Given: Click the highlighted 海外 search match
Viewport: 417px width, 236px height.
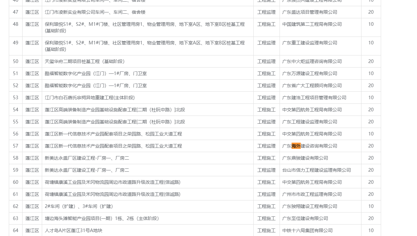Looking at the screenshot, I should (296, 146).
